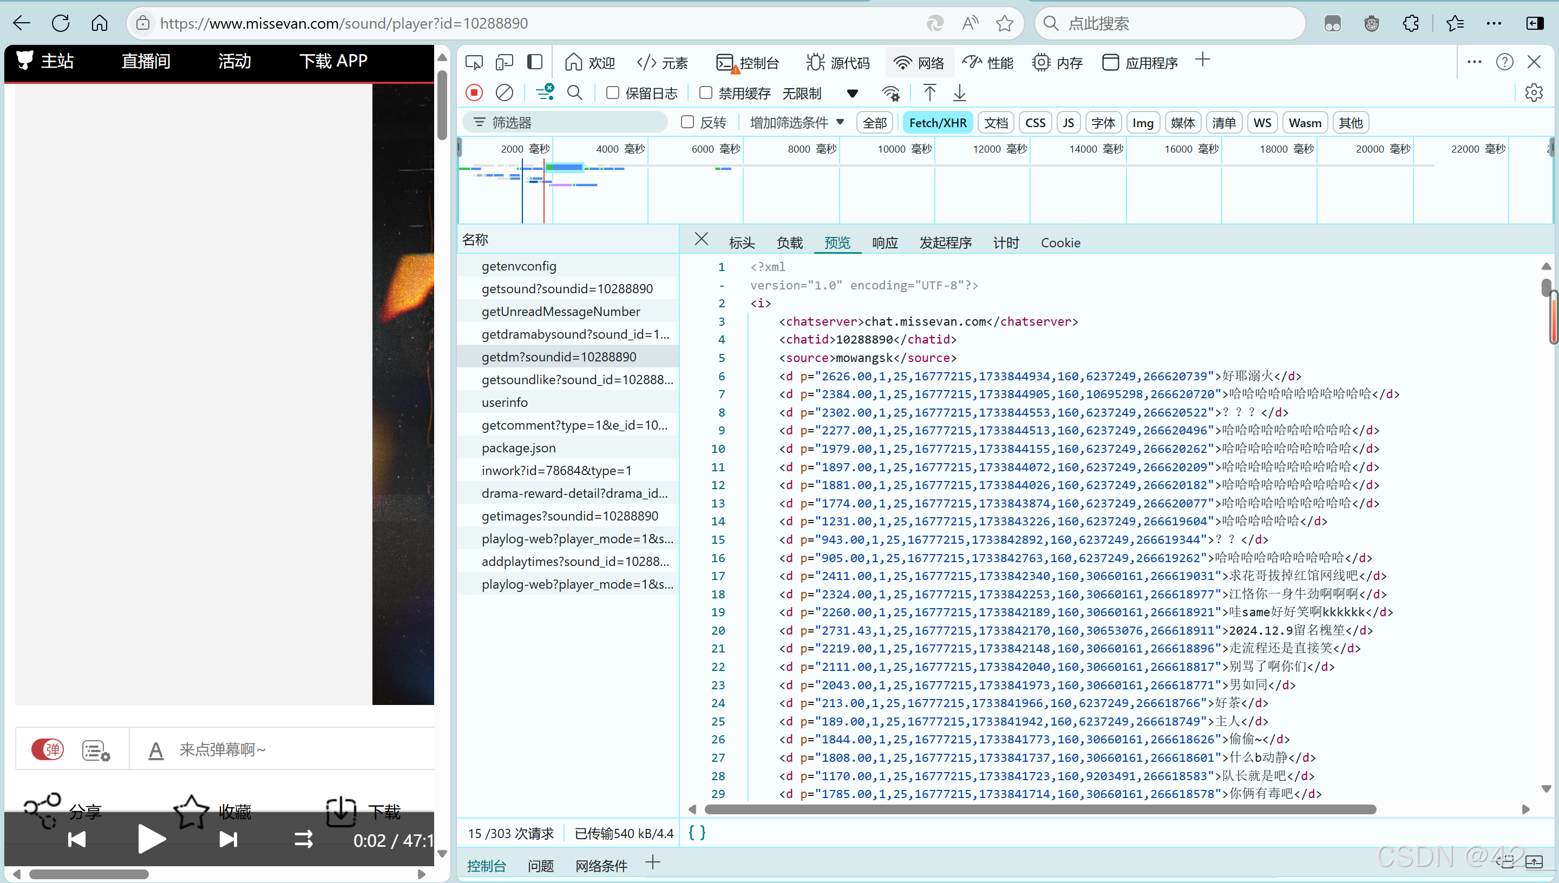Screen dimensions: 1559x883
Task: Check the 禁用缓存 checkbox
Action: pyautogui.click(x=705, y=93)
